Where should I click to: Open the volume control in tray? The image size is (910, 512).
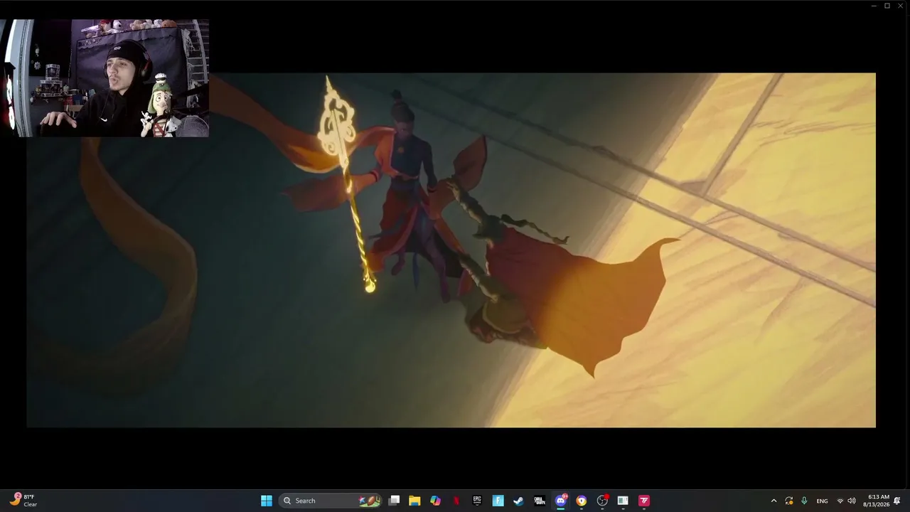[x=852, y=501]
